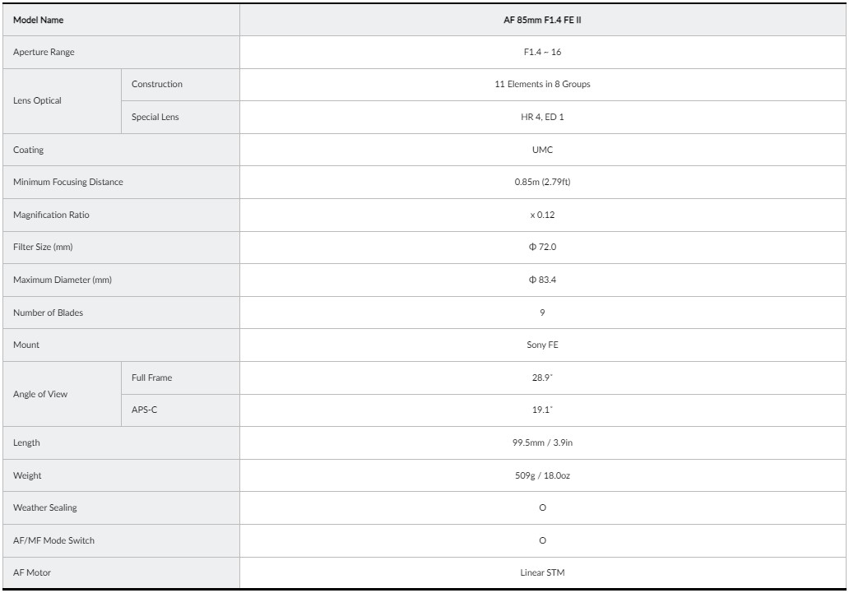The height and width of the screenshot is (593, 849).
Task: Click the Weight value 509g / 18.0oz
Action: coord(542,475)
